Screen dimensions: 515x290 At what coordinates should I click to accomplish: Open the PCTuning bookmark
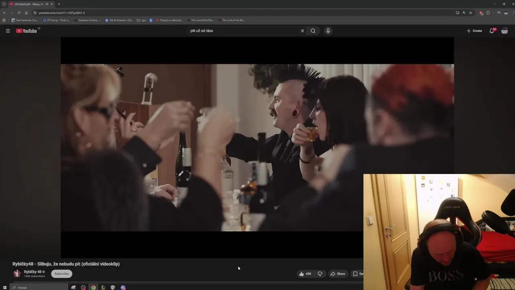pyautogui.click(x=56, y=20)
